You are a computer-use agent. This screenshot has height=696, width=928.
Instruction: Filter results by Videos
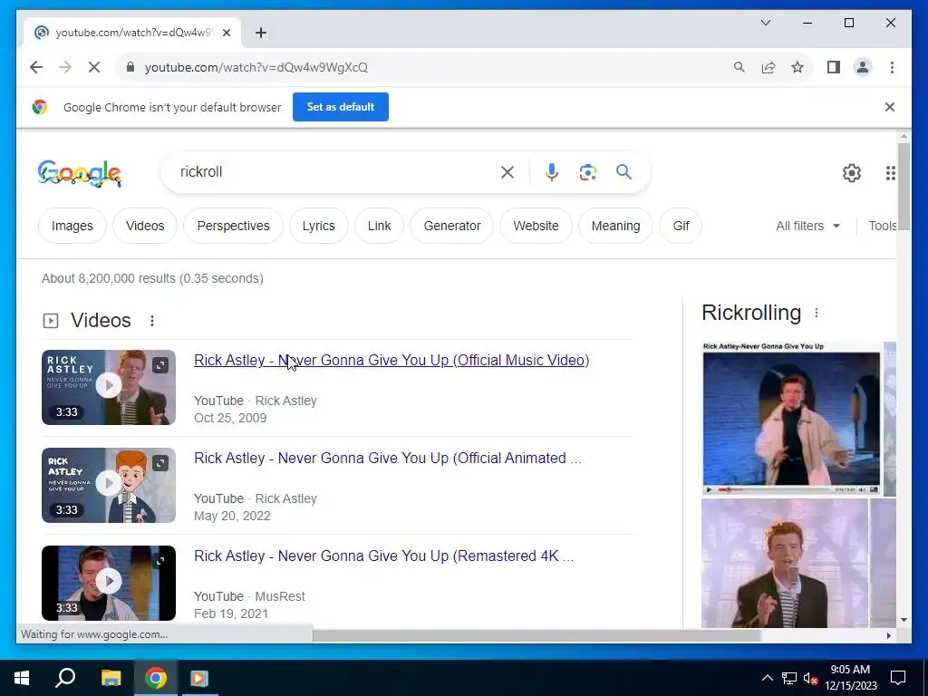pos(145,226)
